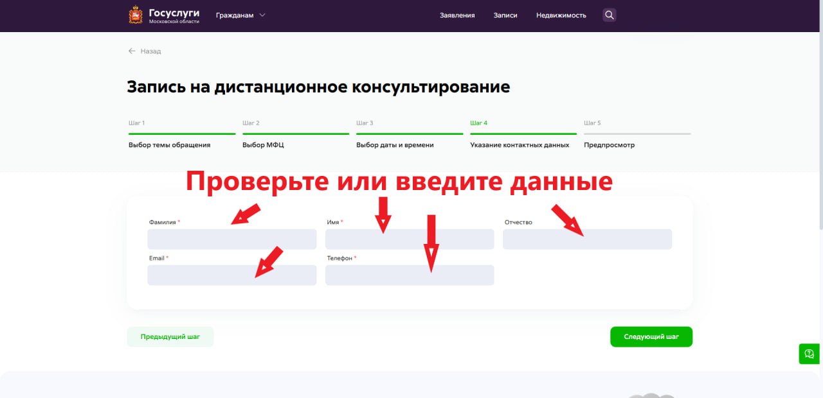Image resolution: width=823 pixels, height=398 pixels.
Task: Jump to step Выбор даты и времени
Action: click(395, 145)
